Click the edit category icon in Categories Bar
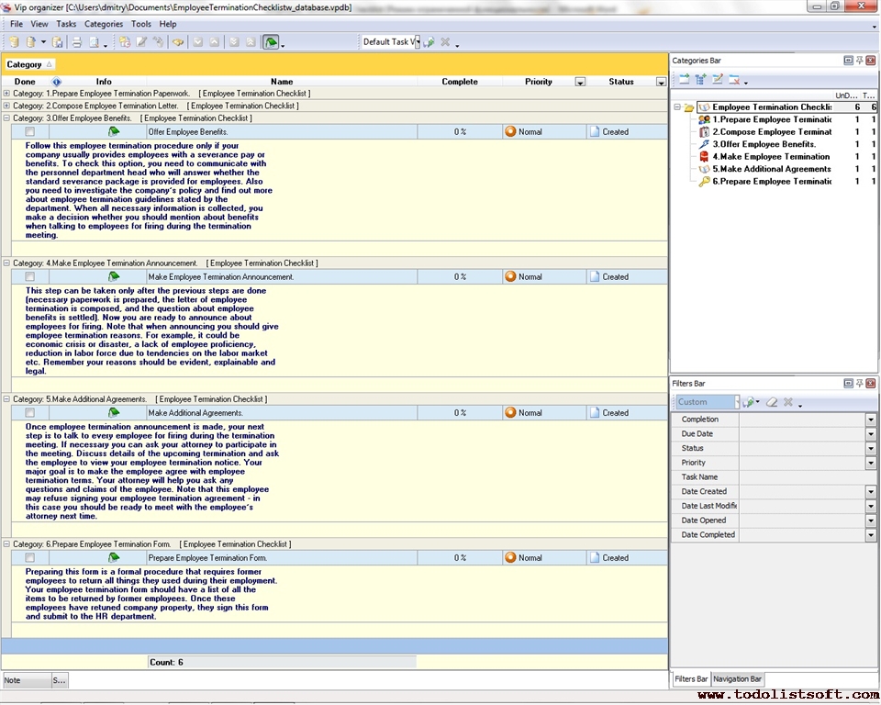The width and height of the screenshot is (881, 705). click(x=718, y=80)
